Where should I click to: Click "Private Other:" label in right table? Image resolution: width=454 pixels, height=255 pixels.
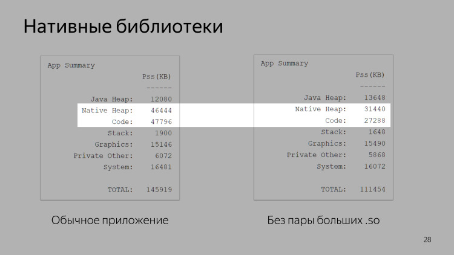coord(317,155)
